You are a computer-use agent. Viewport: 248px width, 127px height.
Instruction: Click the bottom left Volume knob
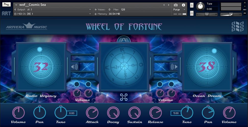point(19,113)
